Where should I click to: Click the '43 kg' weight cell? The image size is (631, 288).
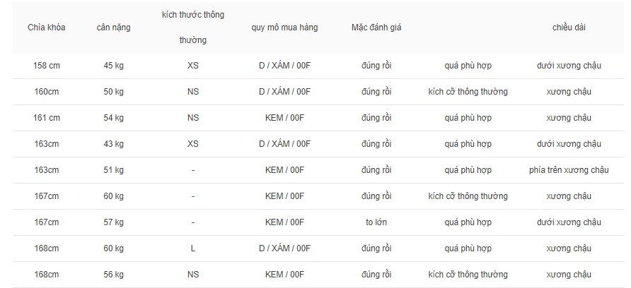pos(113,144)
